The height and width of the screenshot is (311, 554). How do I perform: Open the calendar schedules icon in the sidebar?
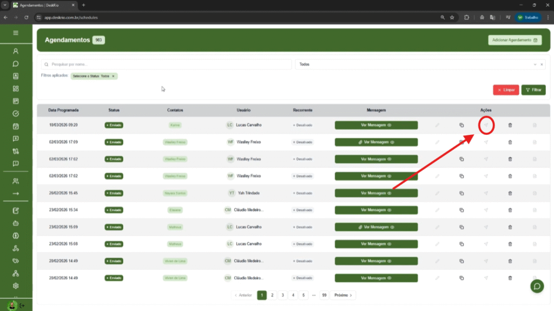[x=16, y=126]
